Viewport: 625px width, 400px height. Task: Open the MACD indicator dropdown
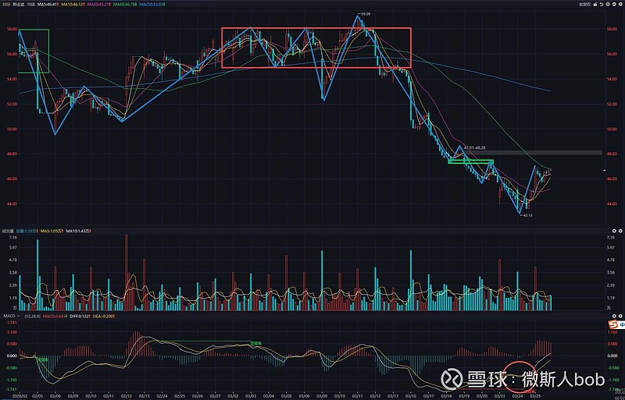pyautogui.click(x=11, y=316)
